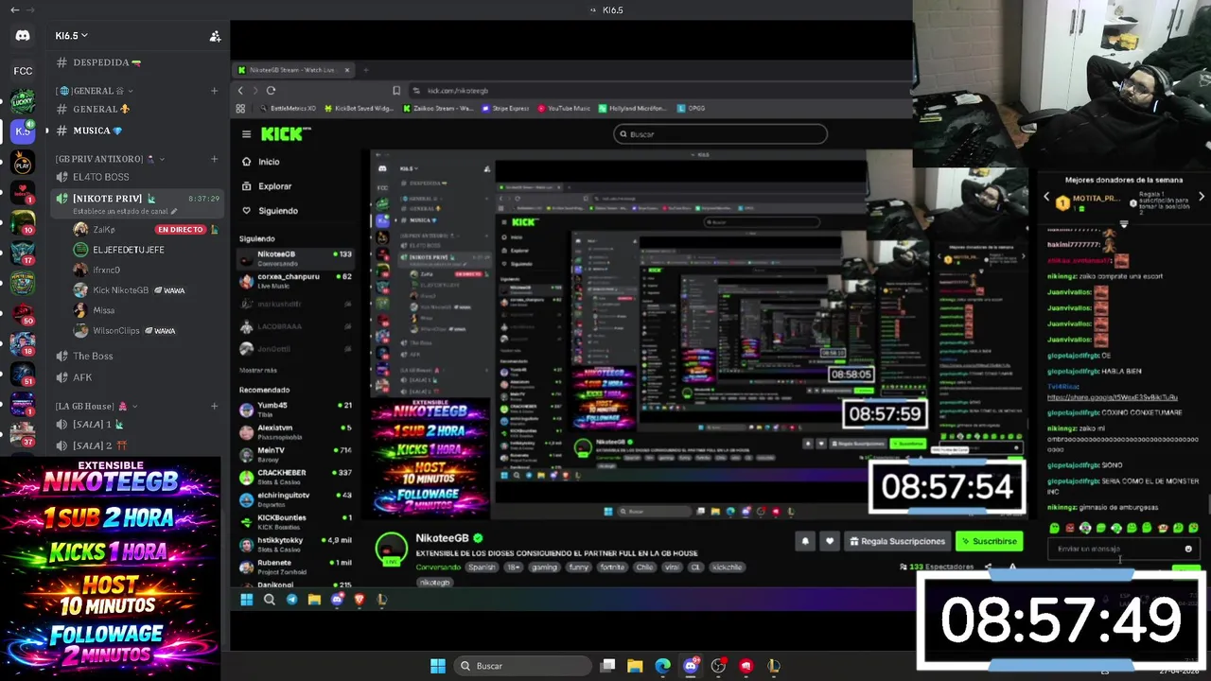Add channel to GENERAL category with plus
The width and height of the screenshot is (1211, 681).
214,91
